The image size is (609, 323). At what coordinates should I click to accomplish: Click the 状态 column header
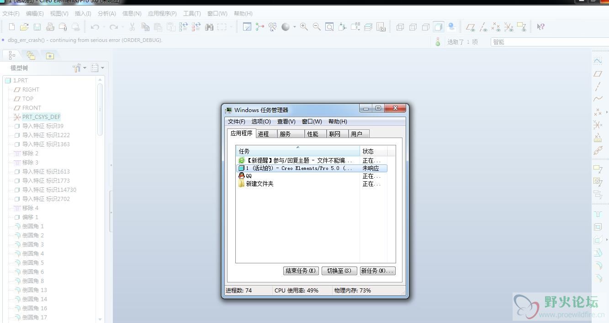(x=373, y=151)
